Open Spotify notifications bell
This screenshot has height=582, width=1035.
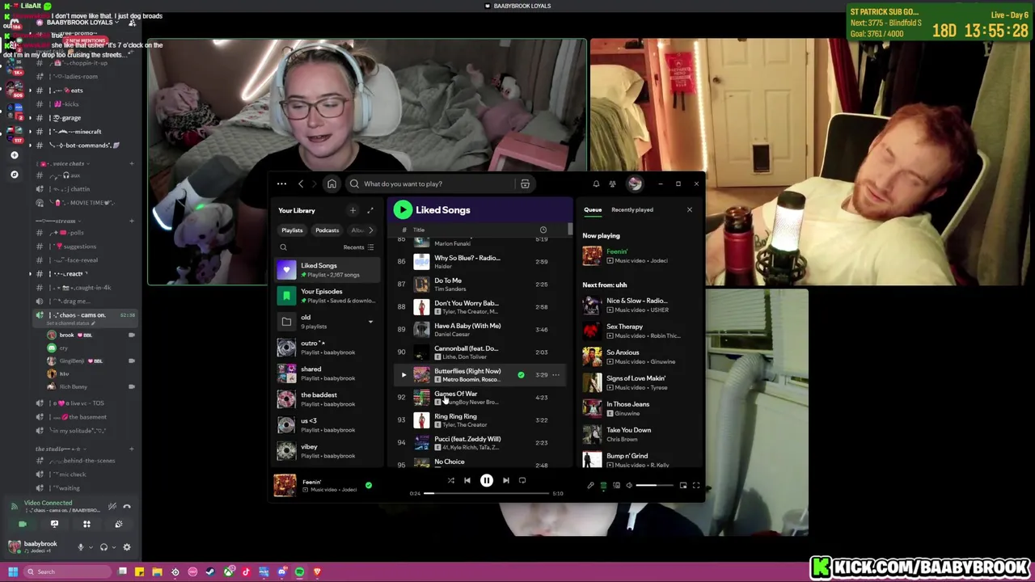click(x=596, y=183)
